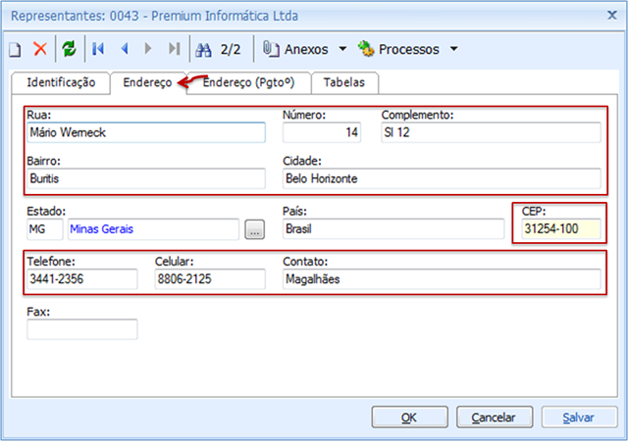
Task: Open search with the binoculars icon
Action: tap(203, 50)
